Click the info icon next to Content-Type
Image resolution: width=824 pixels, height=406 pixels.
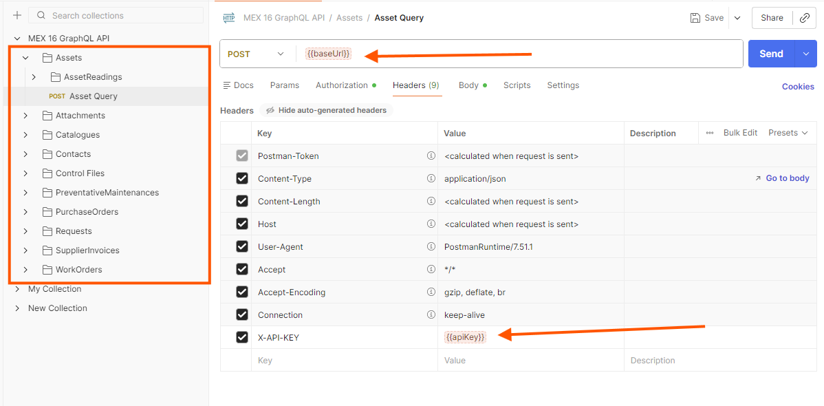click(x=431, y=178)
